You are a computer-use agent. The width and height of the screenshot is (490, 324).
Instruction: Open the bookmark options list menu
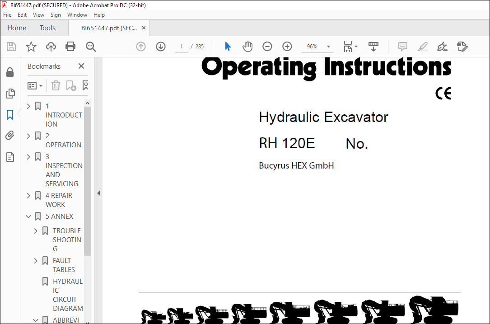click(x=35, y=85)
